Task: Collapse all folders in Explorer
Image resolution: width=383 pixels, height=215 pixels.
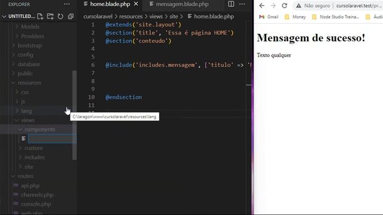Action: 71,16
